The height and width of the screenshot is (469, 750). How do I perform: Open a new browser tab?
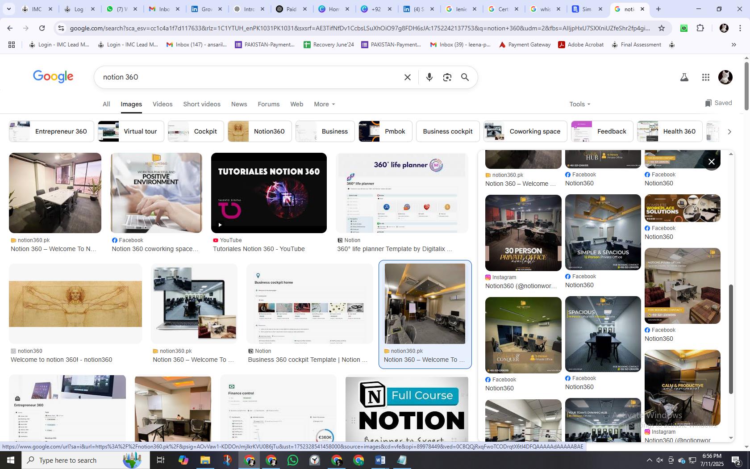[x=658, y=9]
